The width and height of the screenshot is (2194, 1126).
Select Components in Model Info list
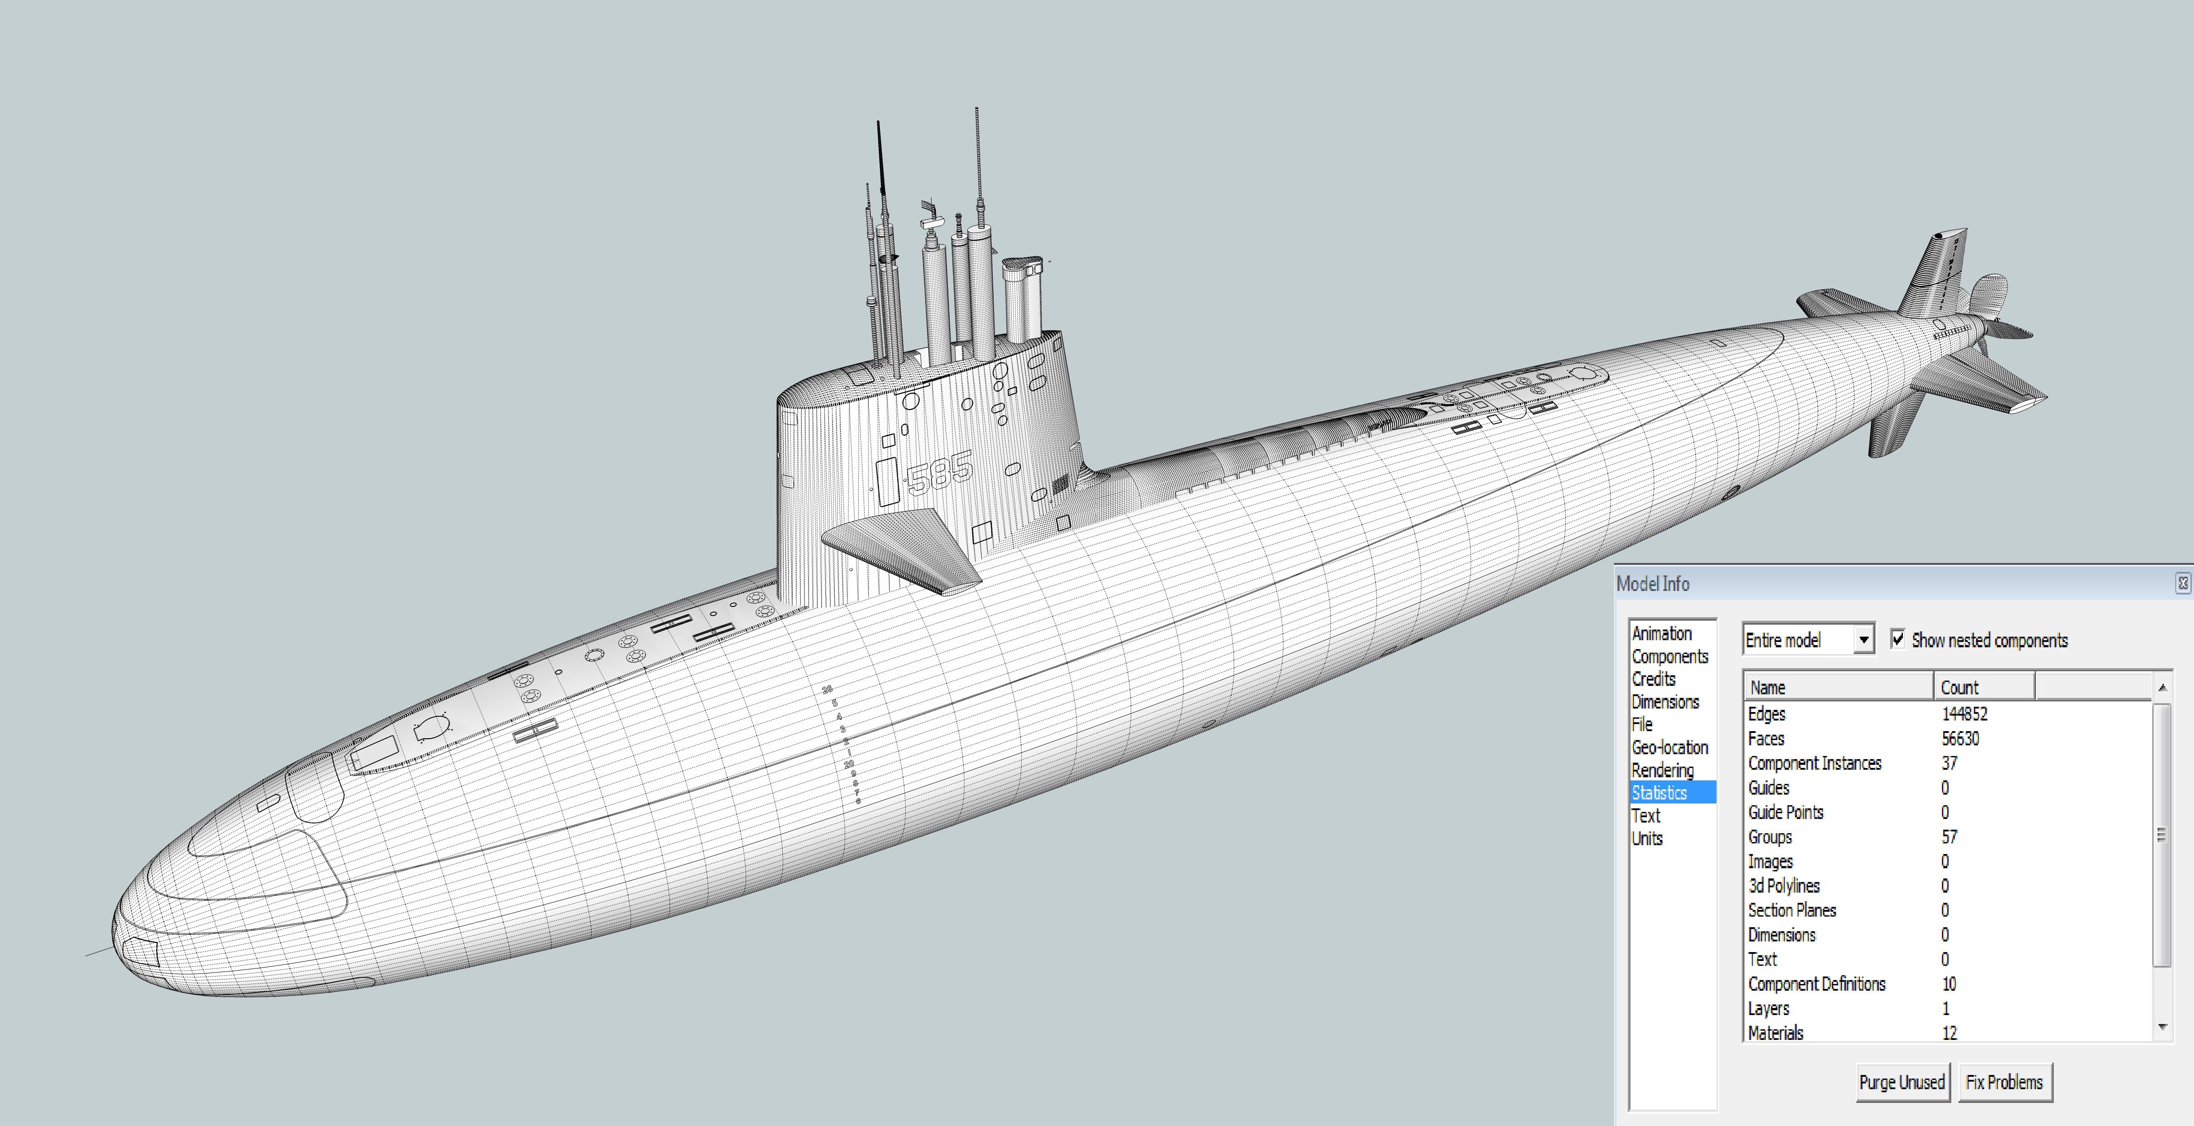pyautogui.click(x=1669, y=657)
